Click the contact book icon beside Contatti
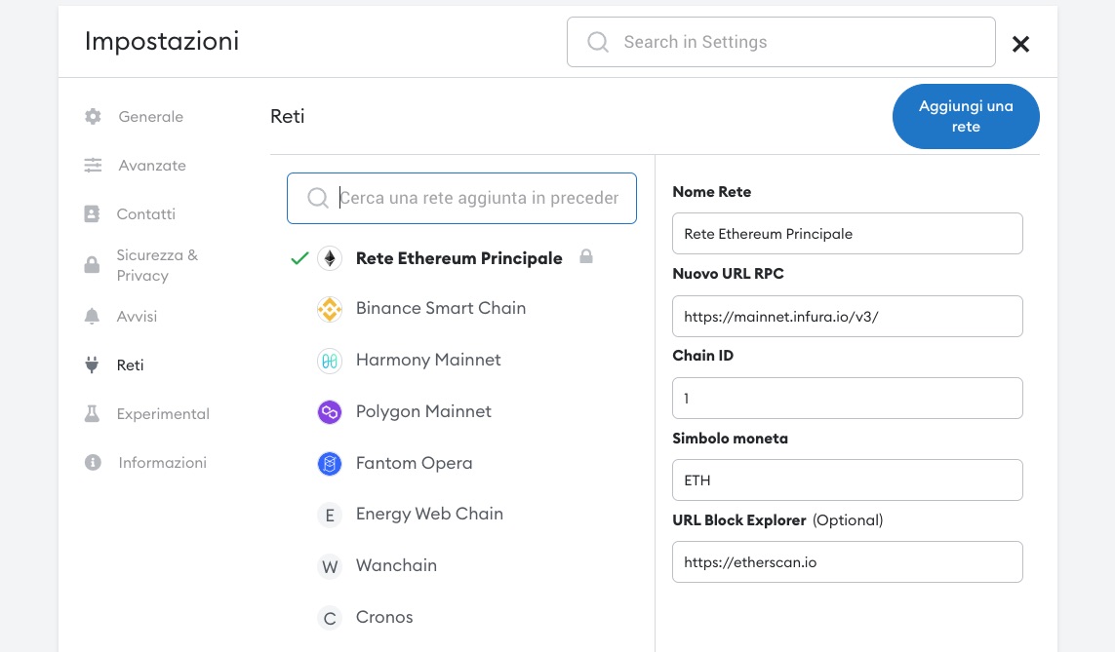This screenshot has height=652, width=1115. tap(92, 213)
